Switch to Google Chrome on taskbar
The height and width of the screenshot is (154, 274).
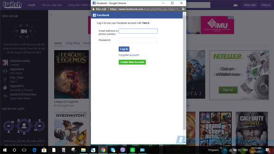click(103, 150)
